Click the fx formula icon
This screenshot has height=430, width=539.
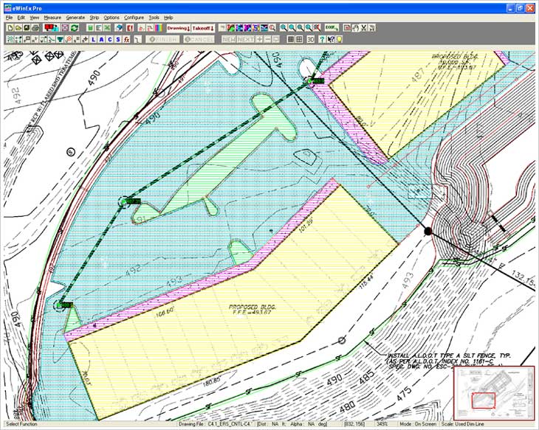[x=126, y=39]
